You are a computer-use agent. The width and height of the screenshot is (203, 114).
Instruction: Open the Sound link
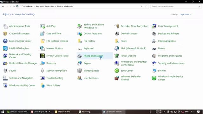point(12,71)
